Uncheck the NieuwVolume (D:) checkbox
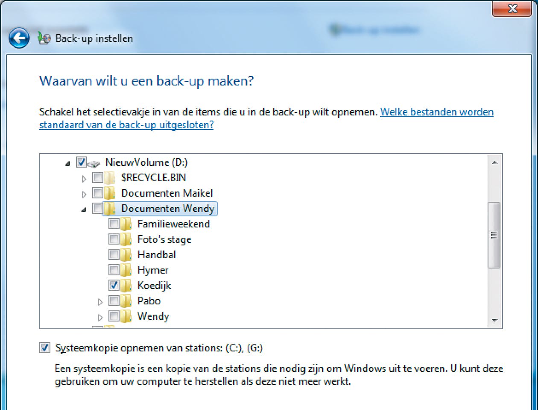 coord(81,162)
